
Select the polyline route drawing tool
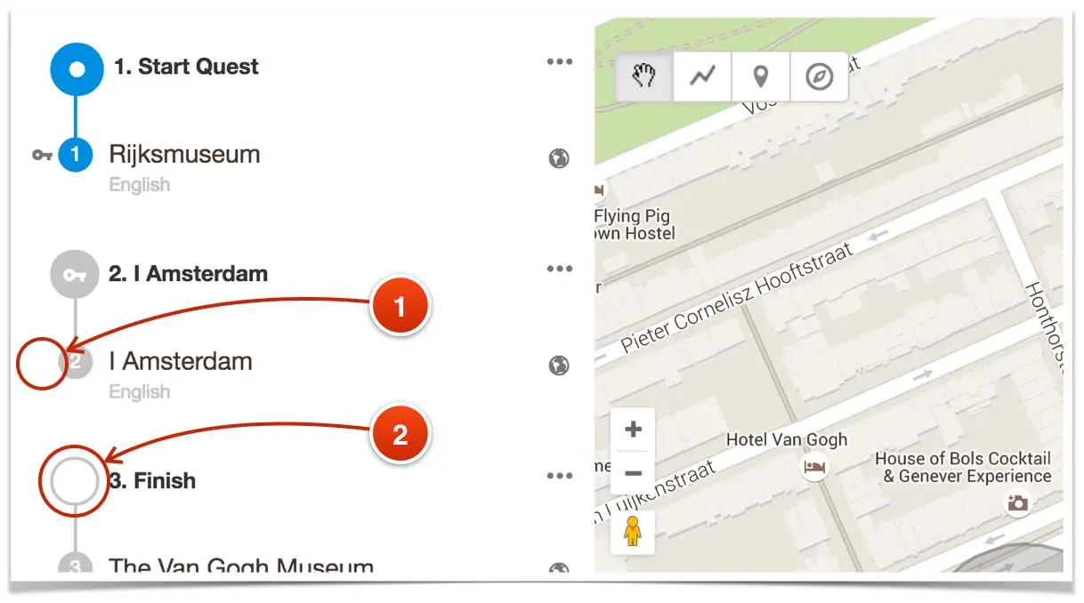coord(702,76)
